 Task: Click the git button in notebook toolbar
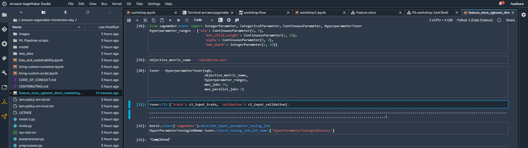pyautogui.click(x=237, y=20)
